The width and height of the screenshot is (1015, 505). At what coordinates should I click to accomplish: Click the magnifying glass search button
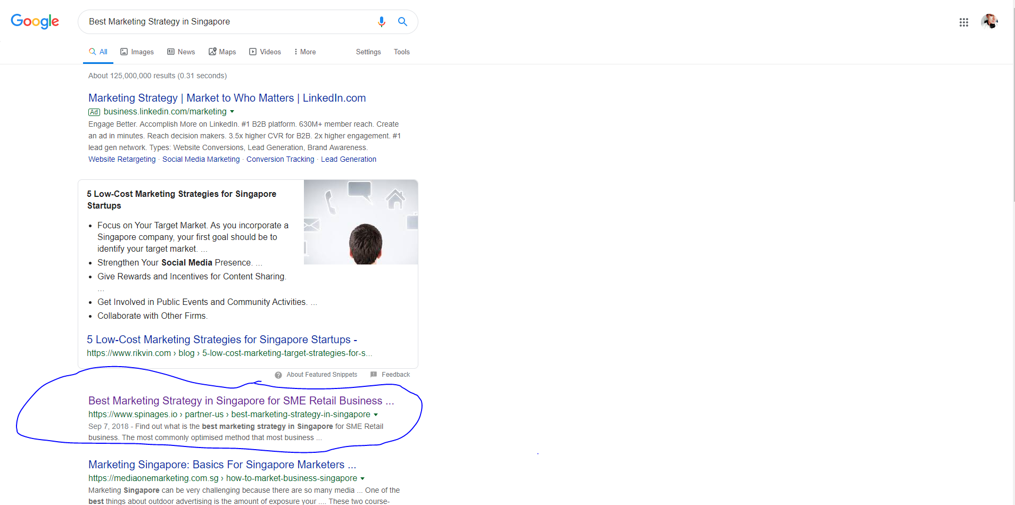pos(403,22)
